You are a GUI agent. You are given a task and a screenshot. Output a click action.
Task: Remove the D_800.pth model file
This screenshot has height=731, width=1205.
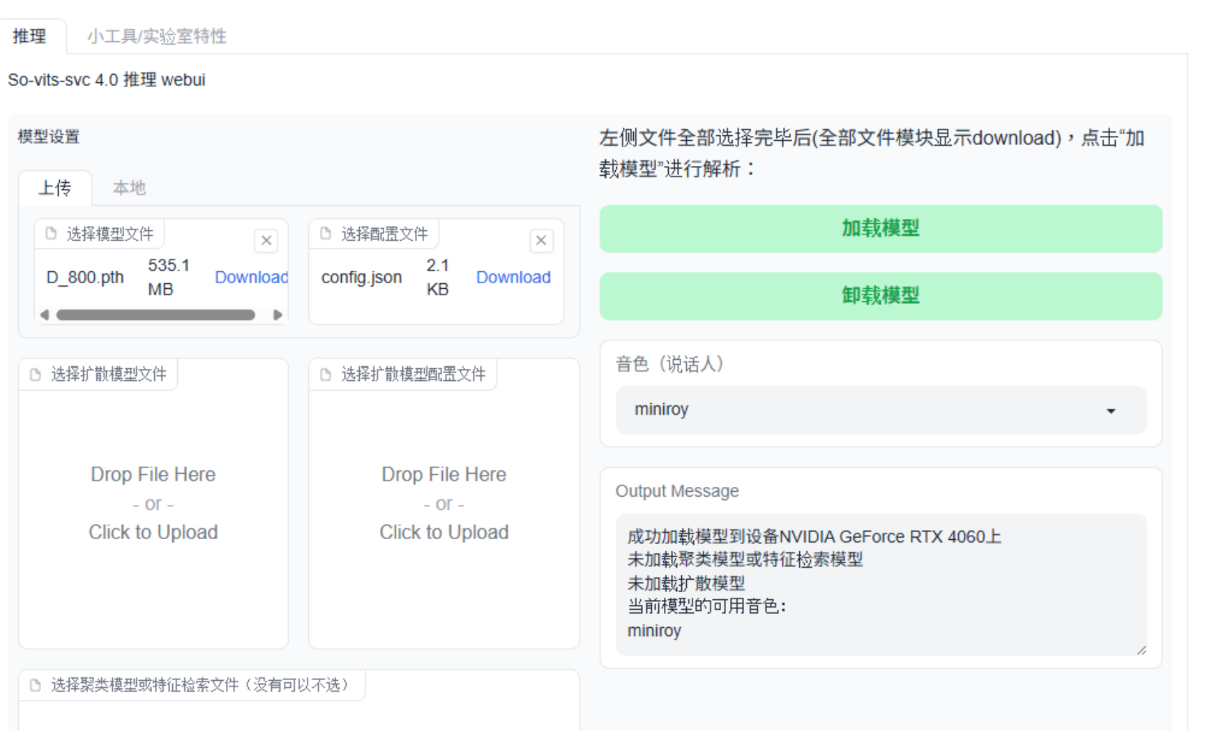[x=266, y=241]
